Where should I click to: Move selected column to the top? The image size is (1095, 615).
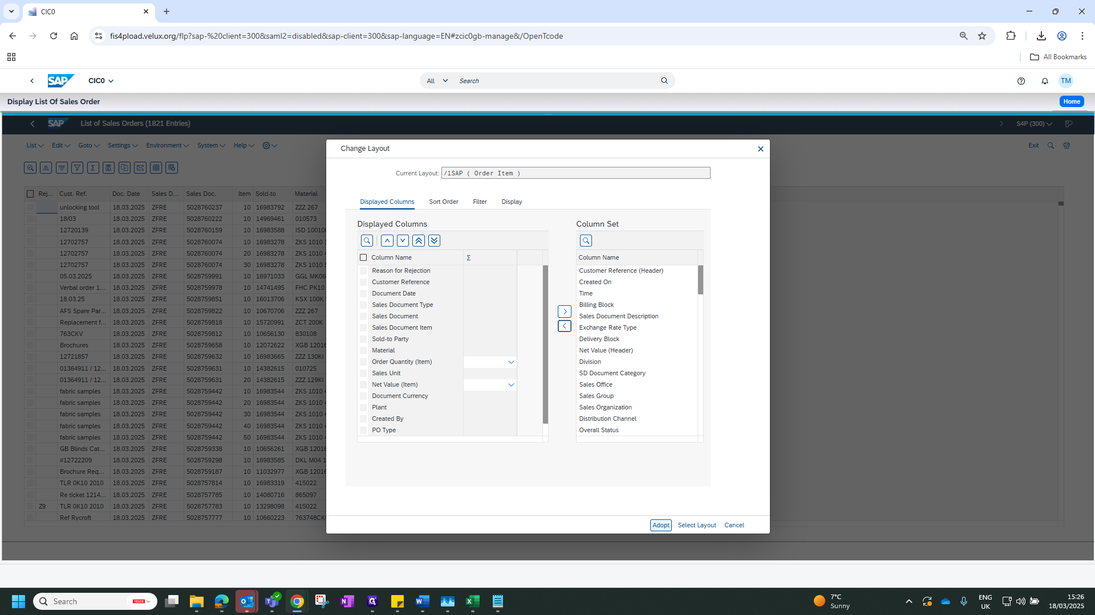pyautogui.click(x=419, y=241)
